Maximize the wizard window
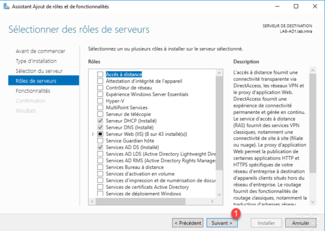This screenshot has width=325, height=231. [x=296, y=6]
